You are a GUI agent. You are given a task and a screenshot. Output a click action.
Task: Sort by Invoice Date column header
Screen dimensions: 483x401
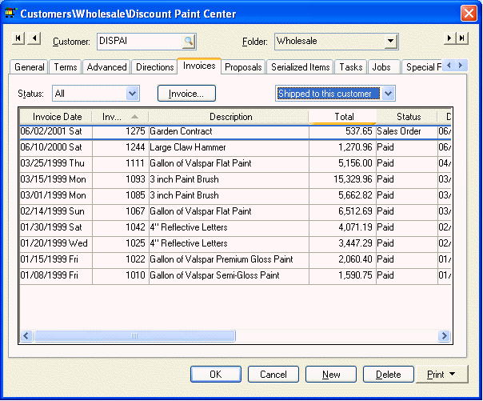click(56, 117)
